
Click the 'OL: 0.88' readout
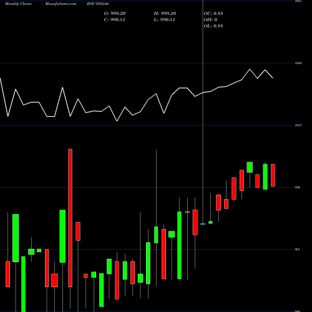point(213,26)
